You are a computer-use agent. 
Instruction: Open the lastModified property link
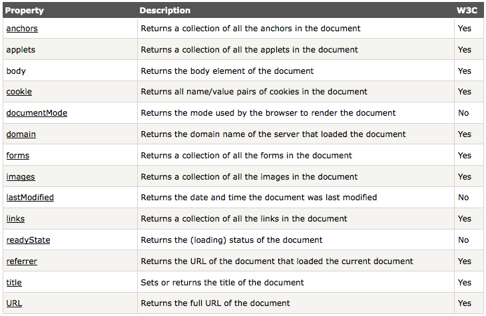click(x=30, y=198)
